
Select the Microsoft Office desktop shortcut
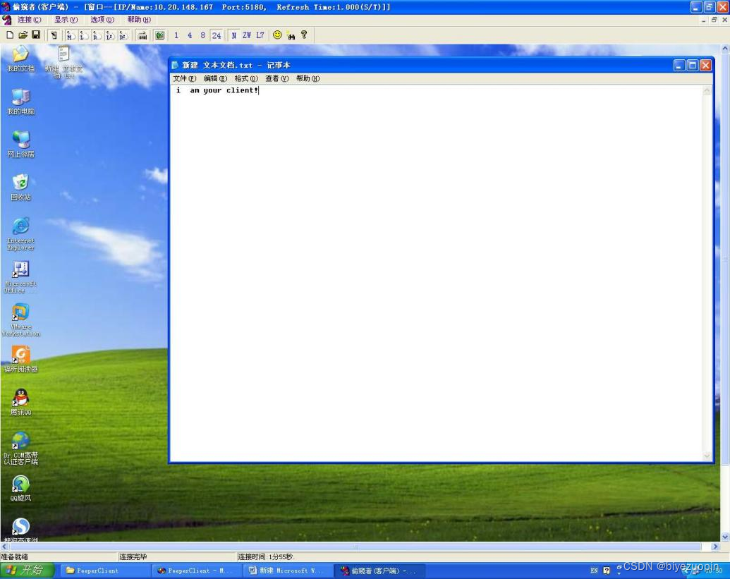point(20,277)
